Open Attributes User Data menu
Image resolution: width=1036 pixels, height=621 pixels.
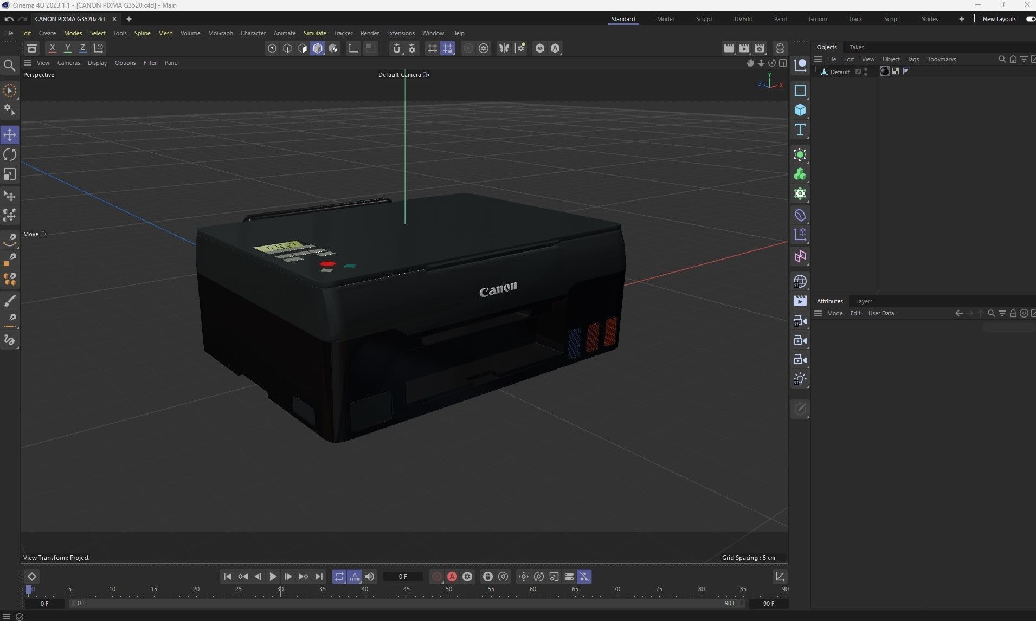click(881, 313)
